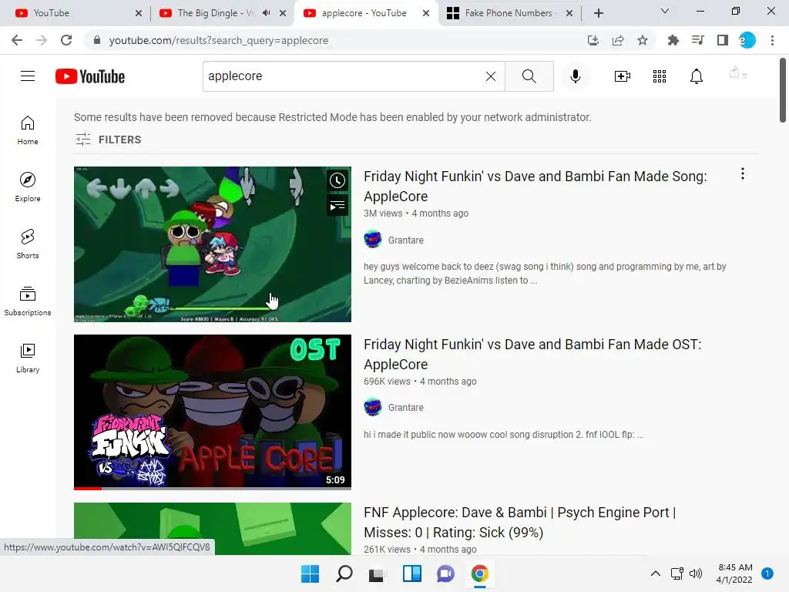Image resolution: width=789 pixels, height=592 pixels.
Task: Click the Chrome taskbar icon
Action: [x=480, y=573]
